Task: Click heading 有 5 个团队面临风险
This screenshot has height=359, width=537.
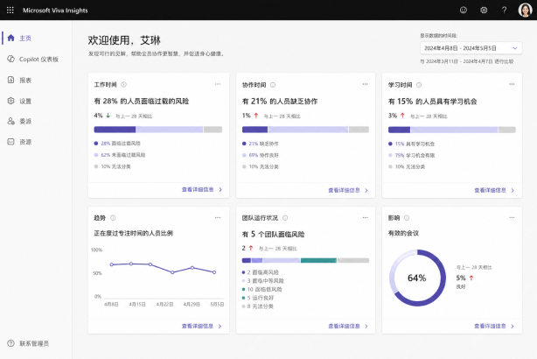Action: tap(273, 234)
